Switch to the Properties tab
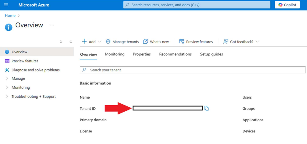This screenshot has height=144, width=307. point(141,54)
